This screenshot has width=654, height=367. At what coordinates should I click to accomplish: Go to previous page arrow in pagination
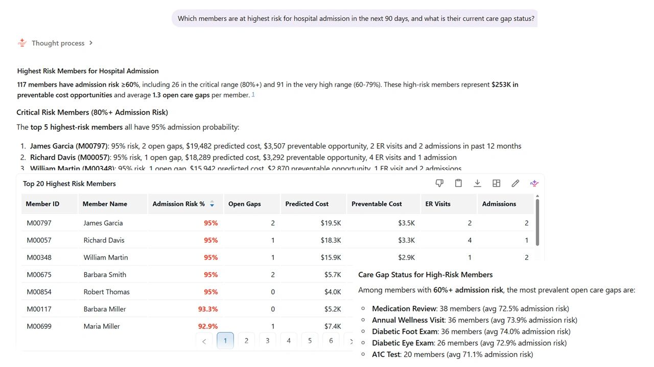(204, 341)
